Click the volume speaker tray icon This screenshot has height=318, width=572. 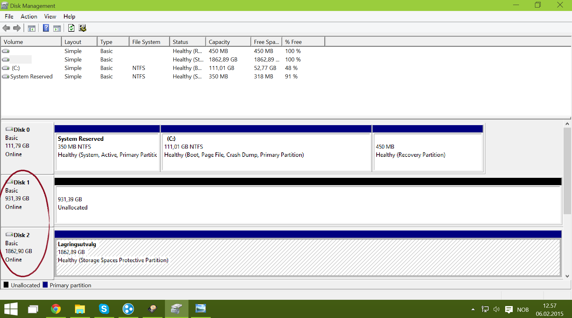[496, 310]
